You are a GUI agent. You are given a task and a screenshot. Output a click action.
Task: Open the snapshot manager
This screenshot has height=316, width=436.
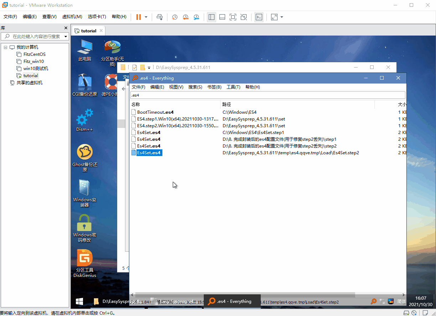(197, 17)
